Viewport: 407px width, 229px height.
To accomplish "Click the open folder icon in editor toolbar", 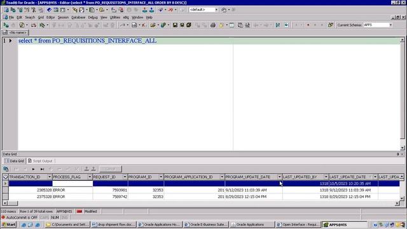I will pyautogui.click(x=153, y=25).
